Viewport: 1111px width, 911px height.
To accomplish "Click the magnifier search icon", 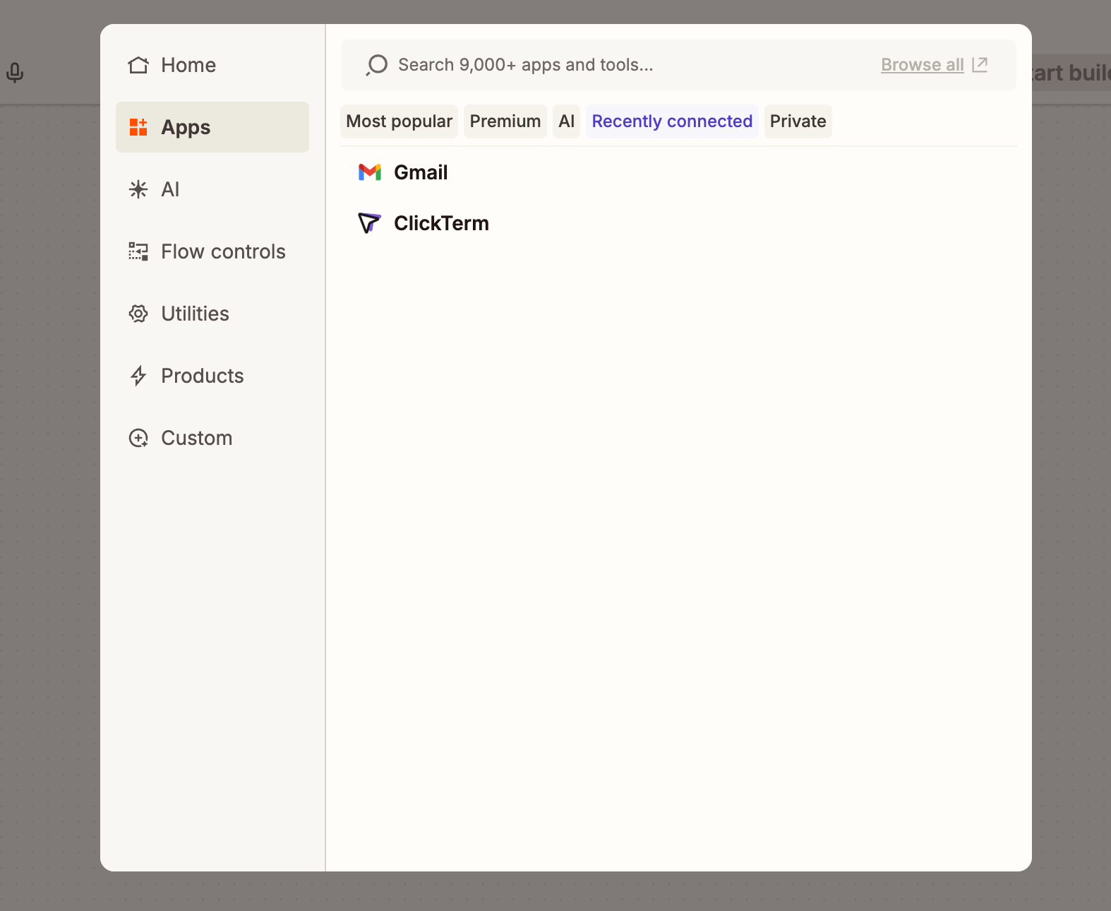I will pos(377,65).
